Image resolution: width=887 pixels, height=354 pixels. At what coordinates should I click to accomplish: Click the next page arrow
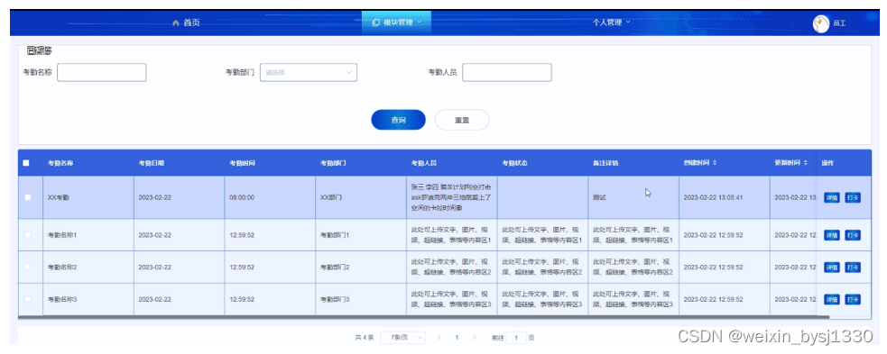pos(474,338)
